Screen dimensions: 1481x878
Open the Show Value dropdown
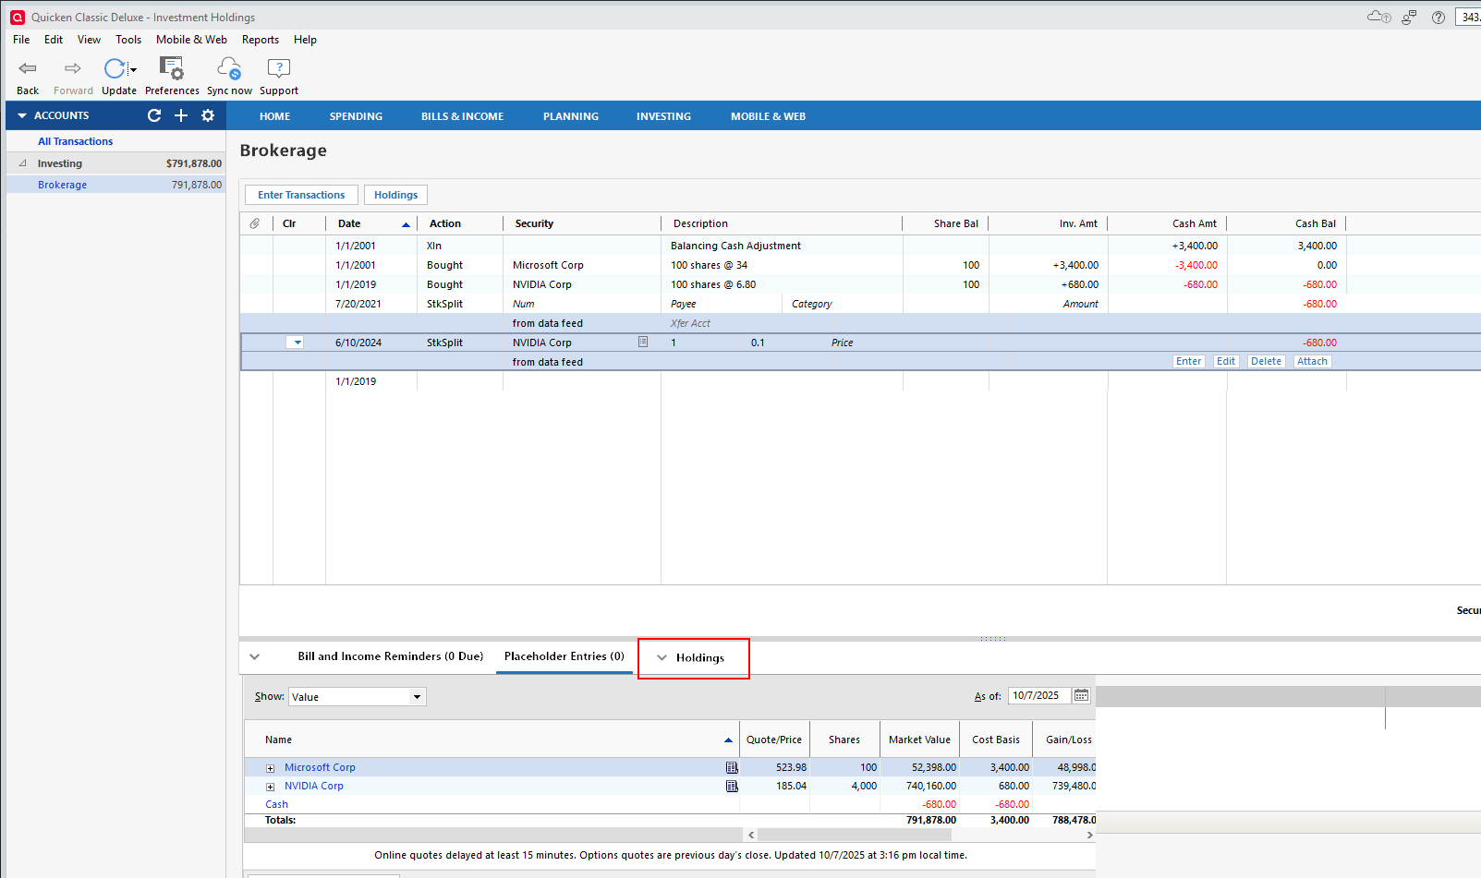(x=417, y=697)
